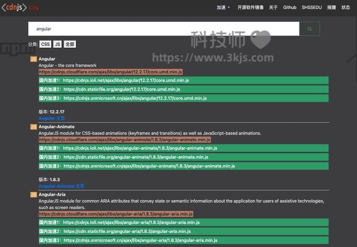
Task: Open the Angular 主页 link
Action: coord(52,118)
